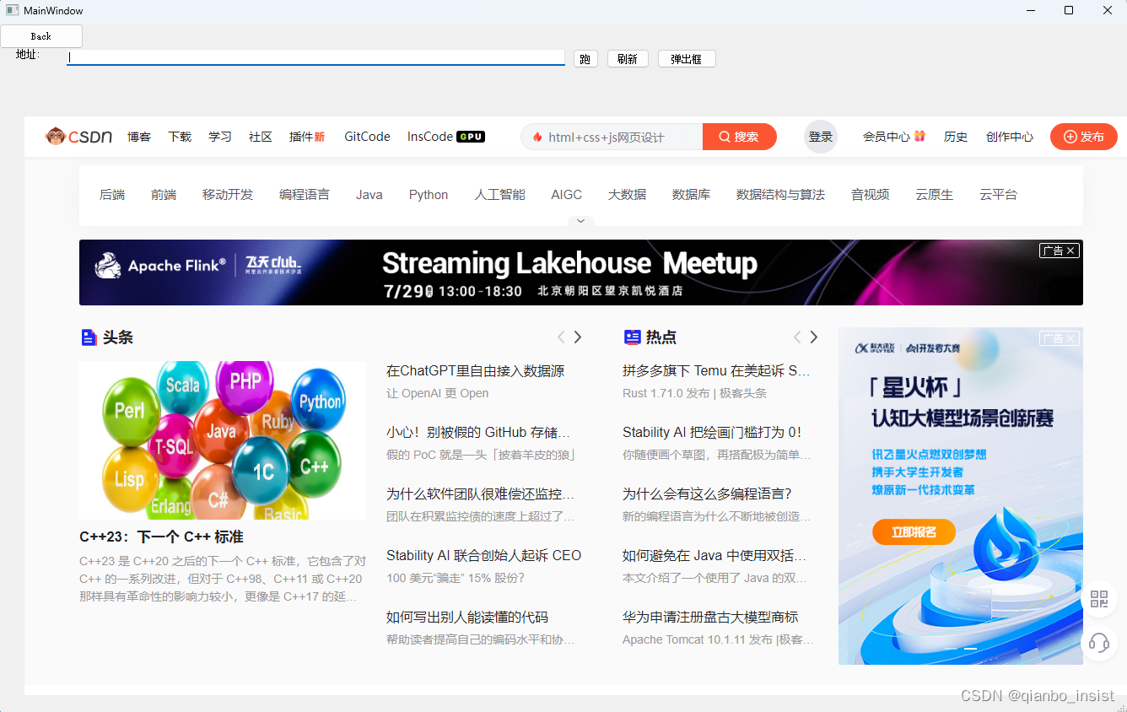The width and height of the screenshot is (1127, 712).
Task: Click the 弹出框 button
Action: (x=687, y=59)
